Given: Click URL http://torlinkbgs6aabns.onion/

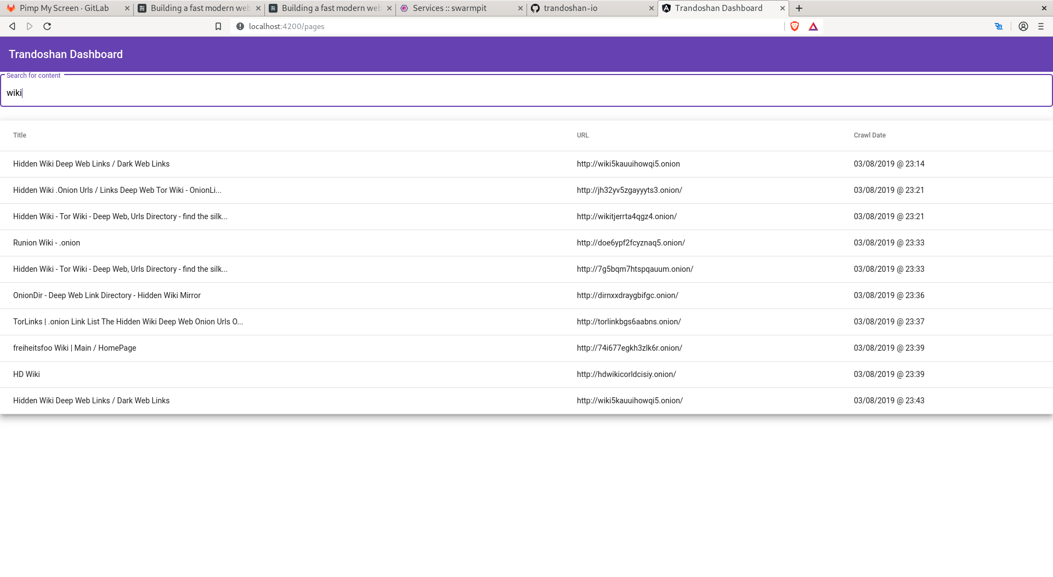Looking at the screenshot, I should tap(629, 322).
